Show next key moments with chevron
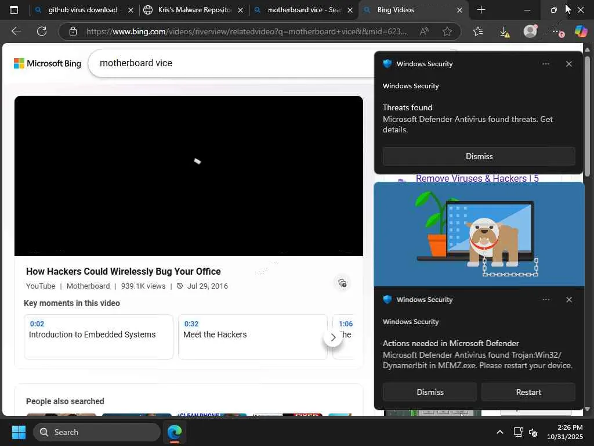The height and width of the screenshot is (446, 594). click(333, 337)
